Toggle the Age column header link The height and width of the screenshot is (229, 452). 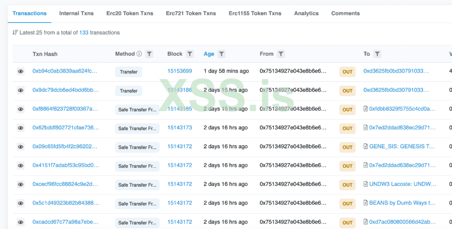click(x=209, y=54)
